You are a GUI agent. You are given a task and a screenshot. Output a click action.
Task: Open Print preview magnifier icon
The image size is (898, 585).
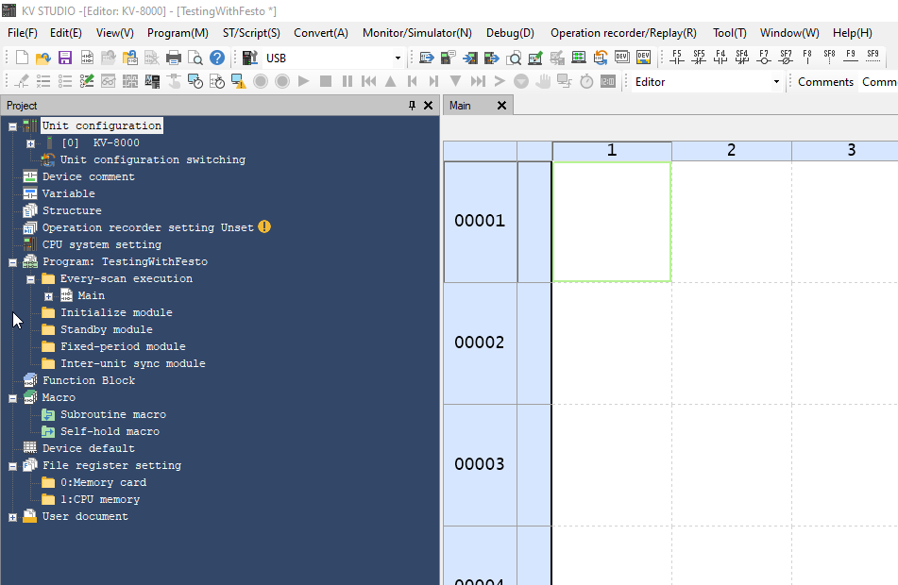pyautogui.click(x=195, y=58)
